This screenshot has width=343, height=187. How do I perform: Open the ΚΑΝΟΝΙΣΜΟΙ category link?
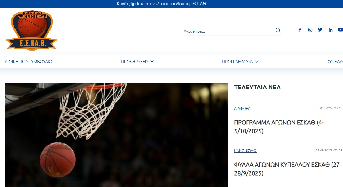tap(245, 151)
